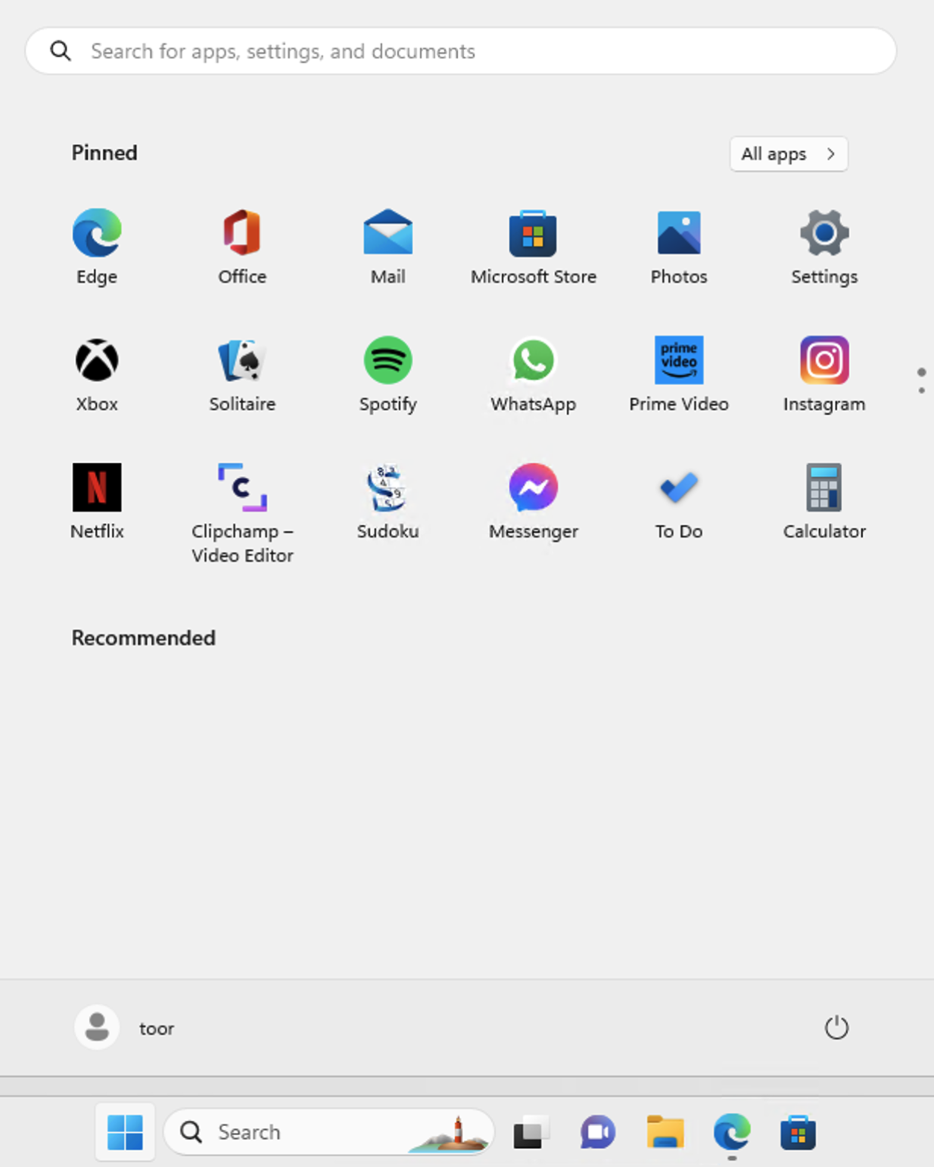Open the toor user account menu
The image size is (934, 1167).
[x=126, y=1028]
